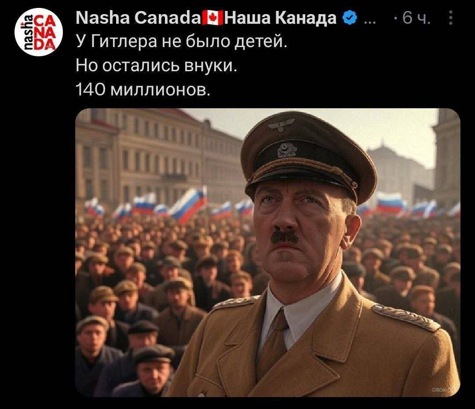475x409 pixels.
Task: Select the line "У Гитлера не было детей."
Action: point(181,41)
